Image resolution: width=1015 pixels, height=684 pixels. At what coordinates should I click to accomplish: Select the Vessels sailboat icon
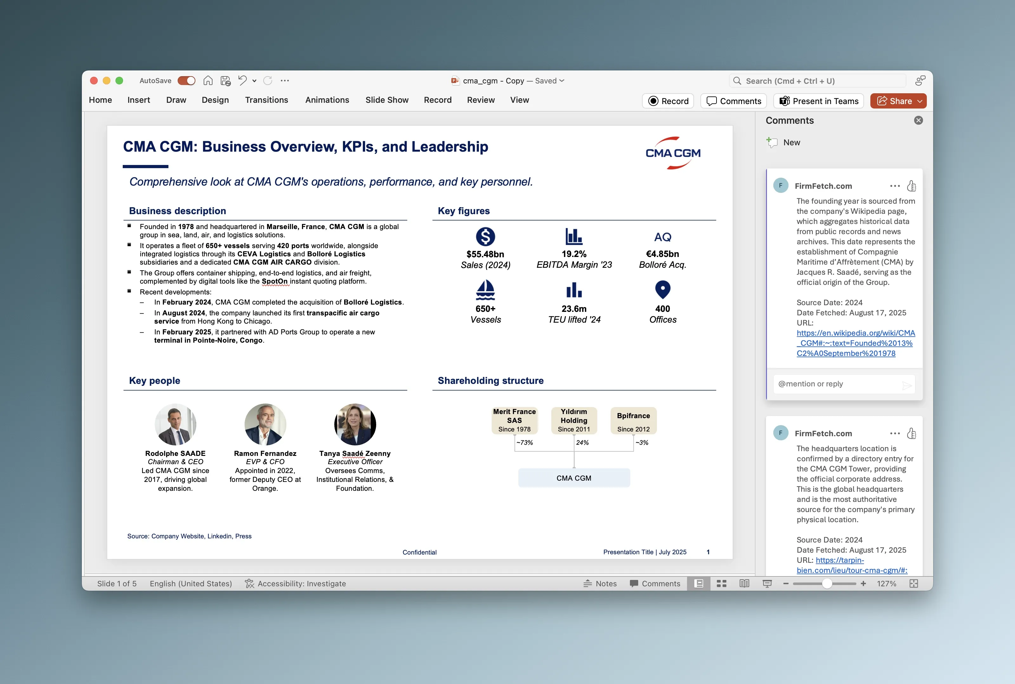485,291
